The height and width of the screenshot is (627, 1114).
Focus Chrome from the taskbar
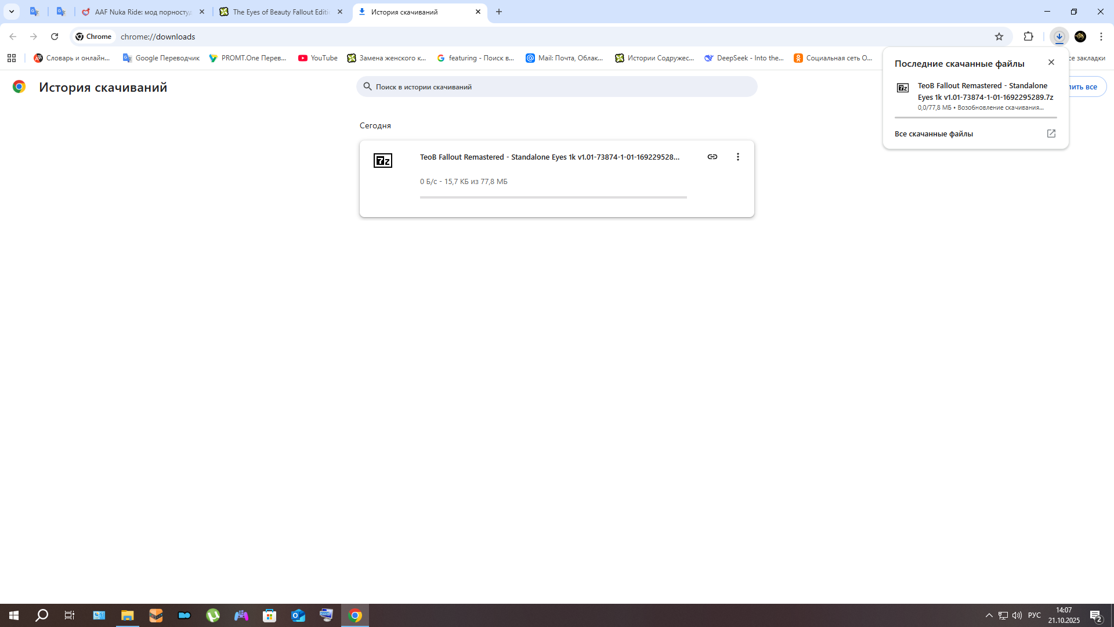point(355,615)
